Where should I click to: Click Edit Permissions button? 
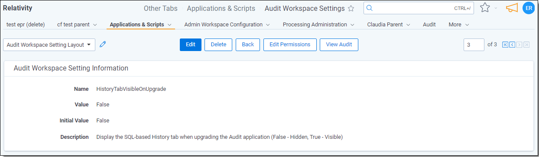click(290, 45)
